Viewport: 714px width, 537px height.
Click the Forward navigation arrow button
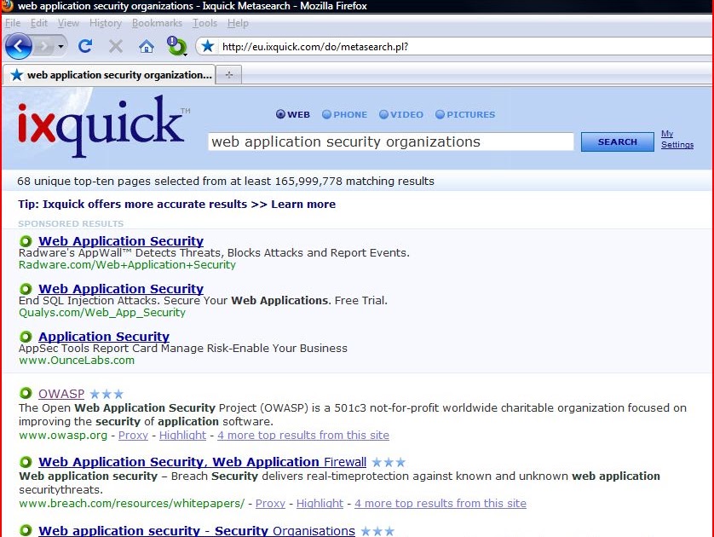coord(44,46)
